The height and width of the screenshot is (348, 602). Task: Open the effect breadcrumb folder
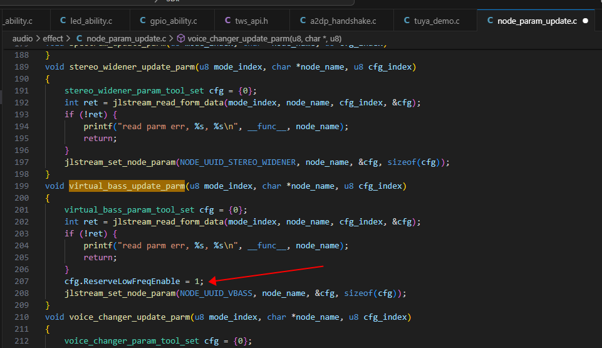tap(53, 38)
